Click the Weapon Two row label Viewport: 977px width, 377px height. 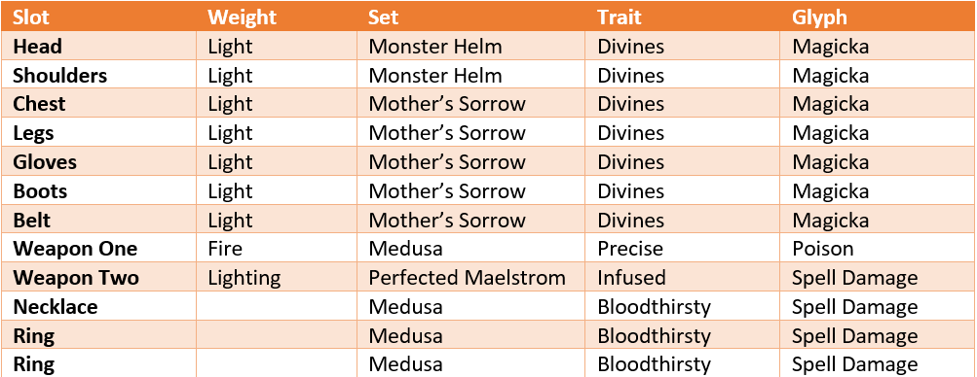[76, 278]
